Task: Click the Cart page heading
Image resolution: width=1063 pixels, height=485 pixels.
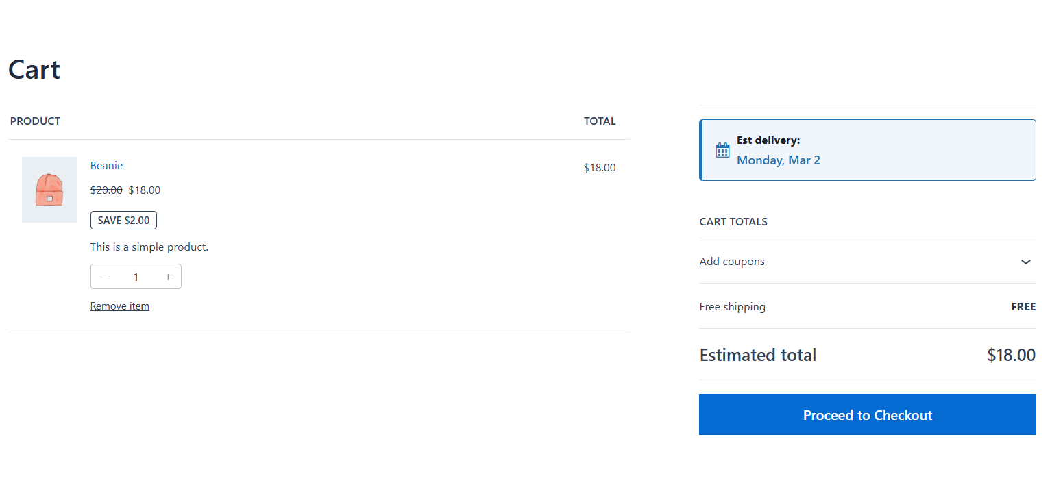Action: [34, 70]
